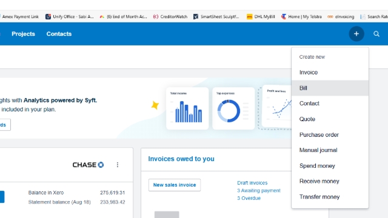388x218 pixels.
Task: Choose Purchase order from Create new menu
Action: (x=330, y=134)
